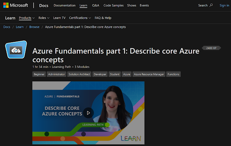Open the search magnifier icon
The height and width of the screenshot is (146, 231).
[x=211, y=5]
